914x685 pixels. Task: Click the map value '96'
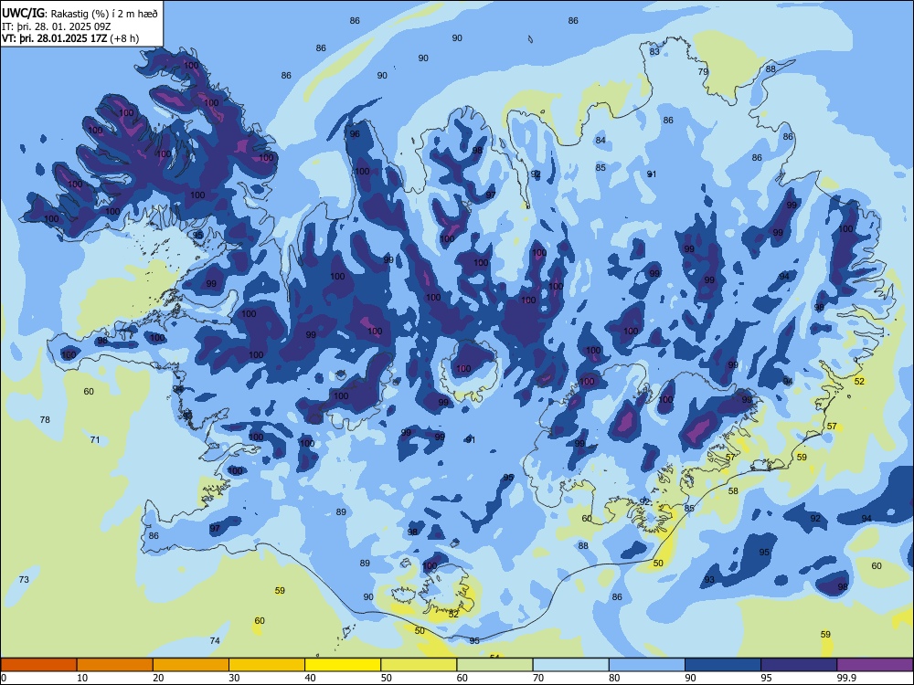(355, 134)
